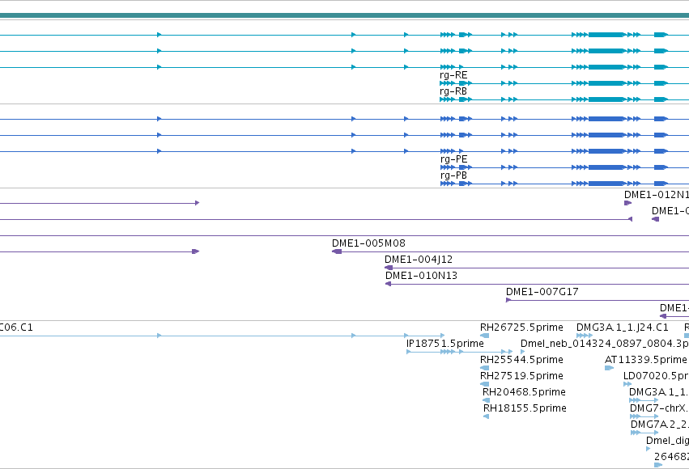Screen dimensions: 689x469
Task: Select the DME1-005M08 clone label
Action: (x=368, y=243)
